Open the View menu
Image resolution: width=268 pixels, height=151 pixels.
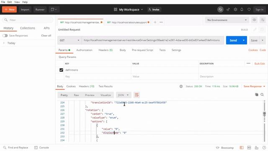(x=17, y=2)
